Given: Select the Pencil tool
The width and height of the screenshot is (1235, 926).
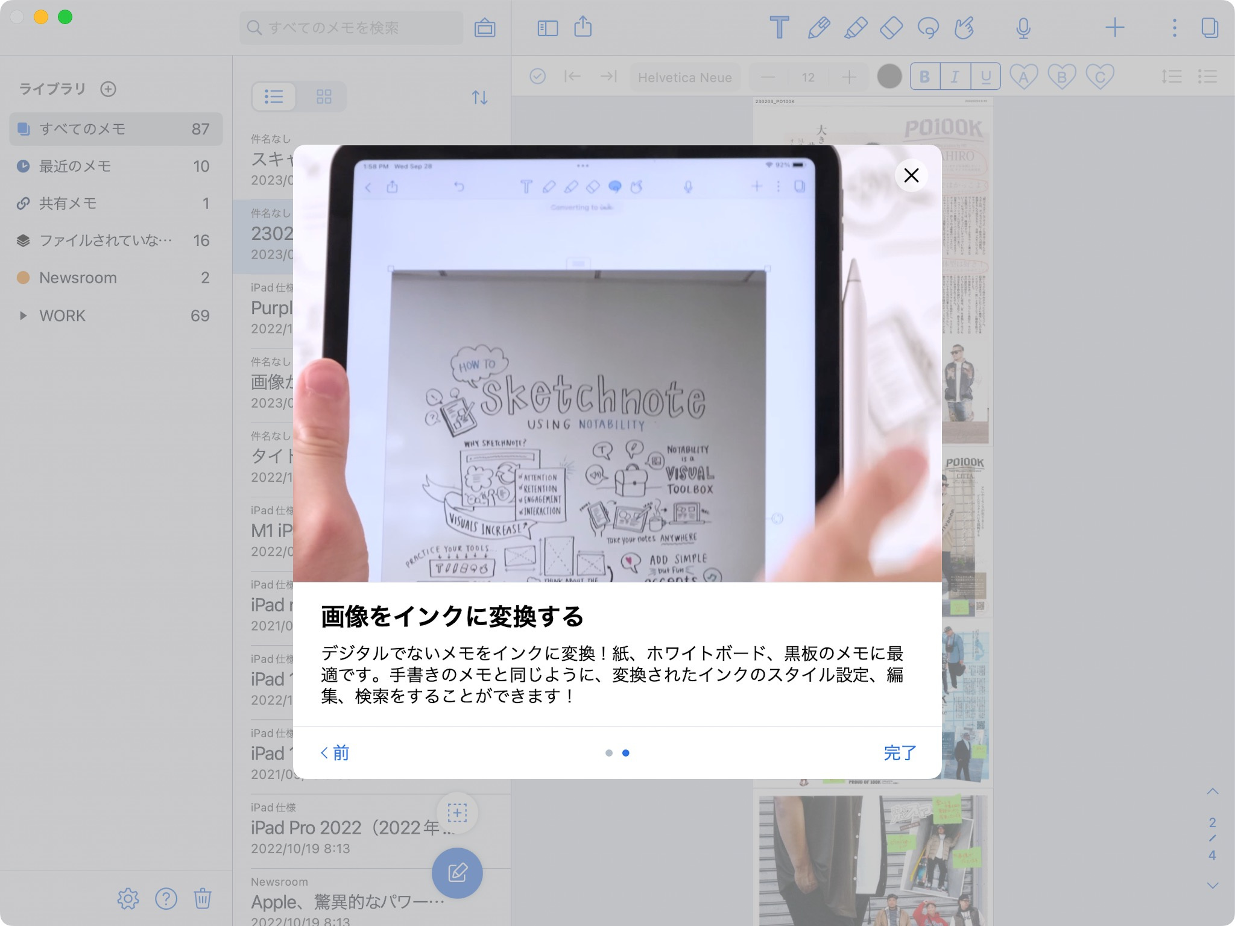Looking at the screenshot, I should click(818, 28).
